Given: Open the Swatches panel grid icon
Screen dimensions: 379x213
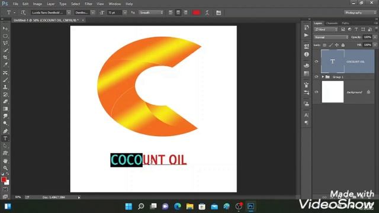Looking at the screenshot, I should (306, 73).
